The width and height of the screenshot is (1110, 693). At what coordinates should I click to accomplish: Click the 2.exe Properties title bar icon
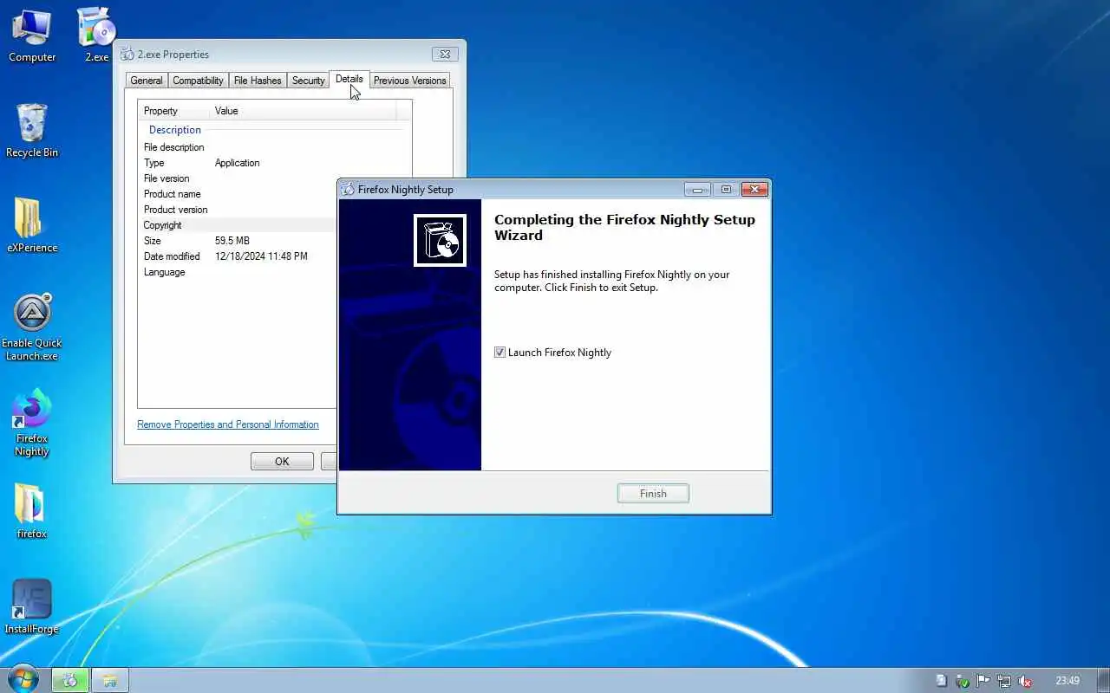127,54
